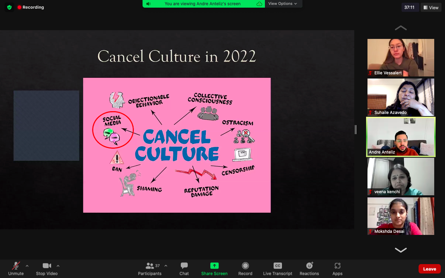The image size is (445, 278).
Task: Open the Participants list
Action: click(150, 266)
